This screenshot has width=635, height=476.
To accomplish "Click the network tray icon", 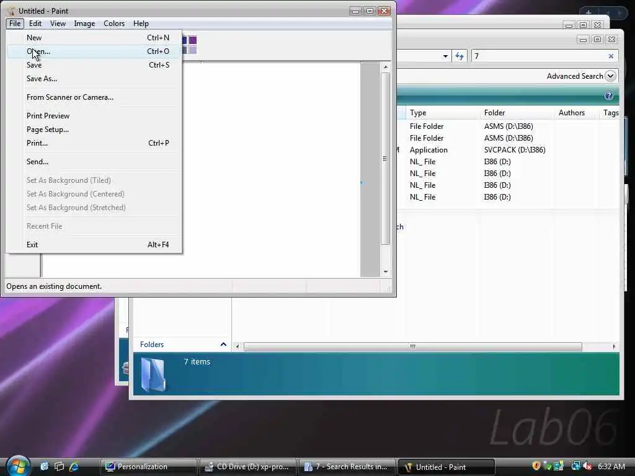I will 575,466.
